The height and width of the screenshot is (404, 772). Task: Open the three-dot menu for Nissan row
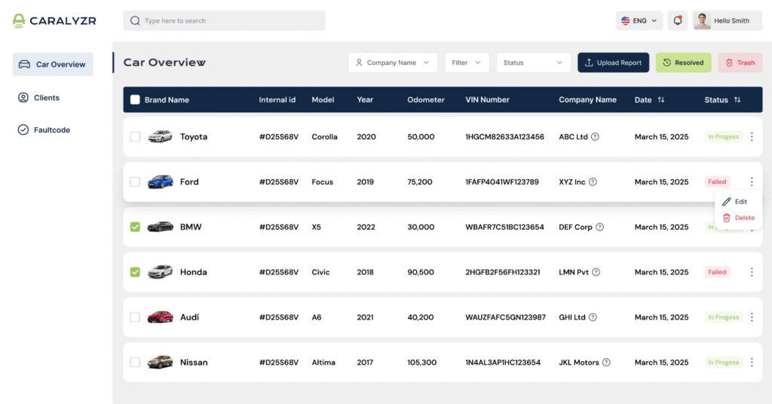coord(752,363)
